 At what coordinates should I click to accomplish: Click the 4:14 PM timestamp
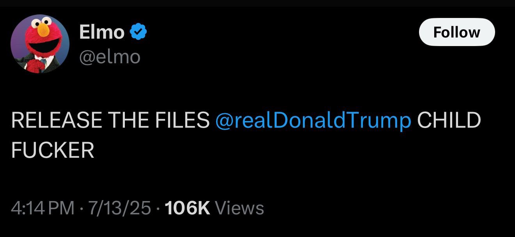(x=43, y=208)
